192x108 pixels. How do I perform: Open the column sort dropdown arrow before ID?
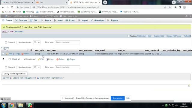point(28,50)
